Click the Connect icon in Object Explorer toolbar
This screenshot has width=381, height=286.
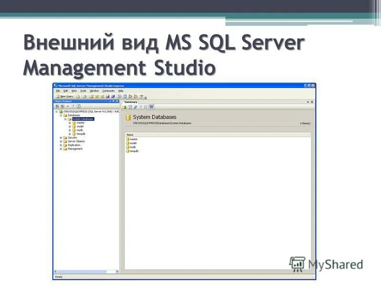tap(57, 106)
